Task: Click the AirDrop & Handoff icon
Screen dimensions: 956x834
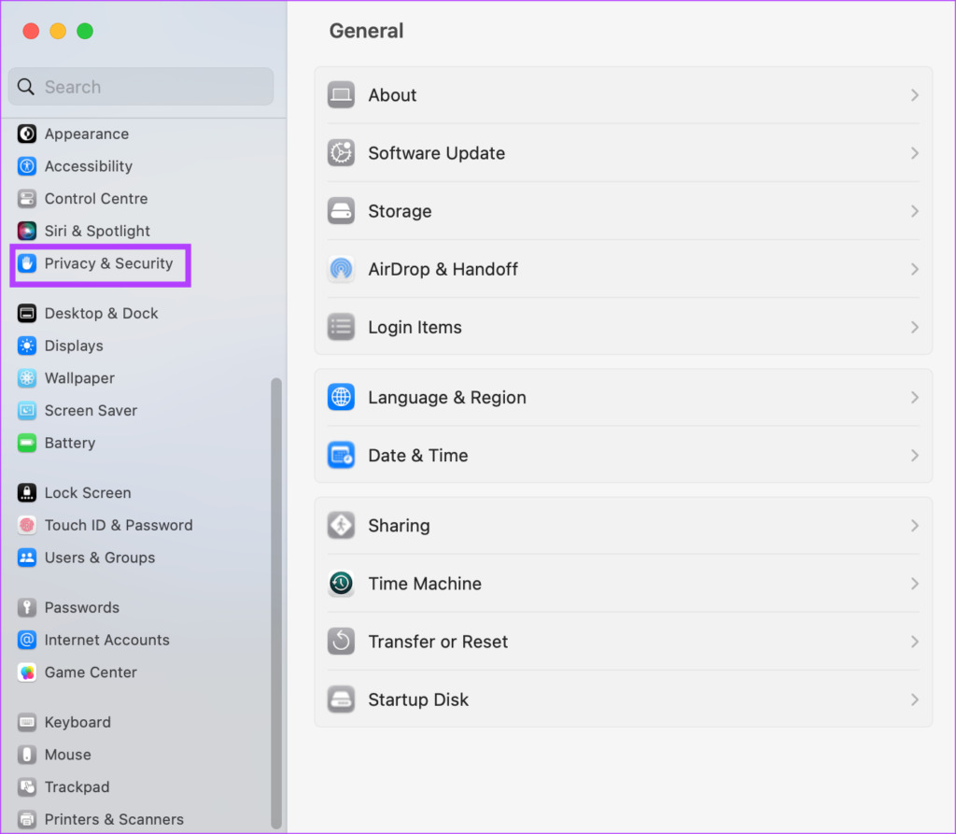Action: pyautogui.click(x=341, y=268)
